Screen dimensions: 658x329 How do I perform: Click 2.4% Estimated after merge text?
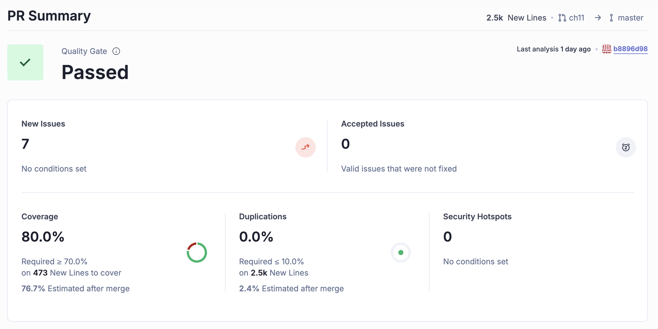click(x=291, y=289)
